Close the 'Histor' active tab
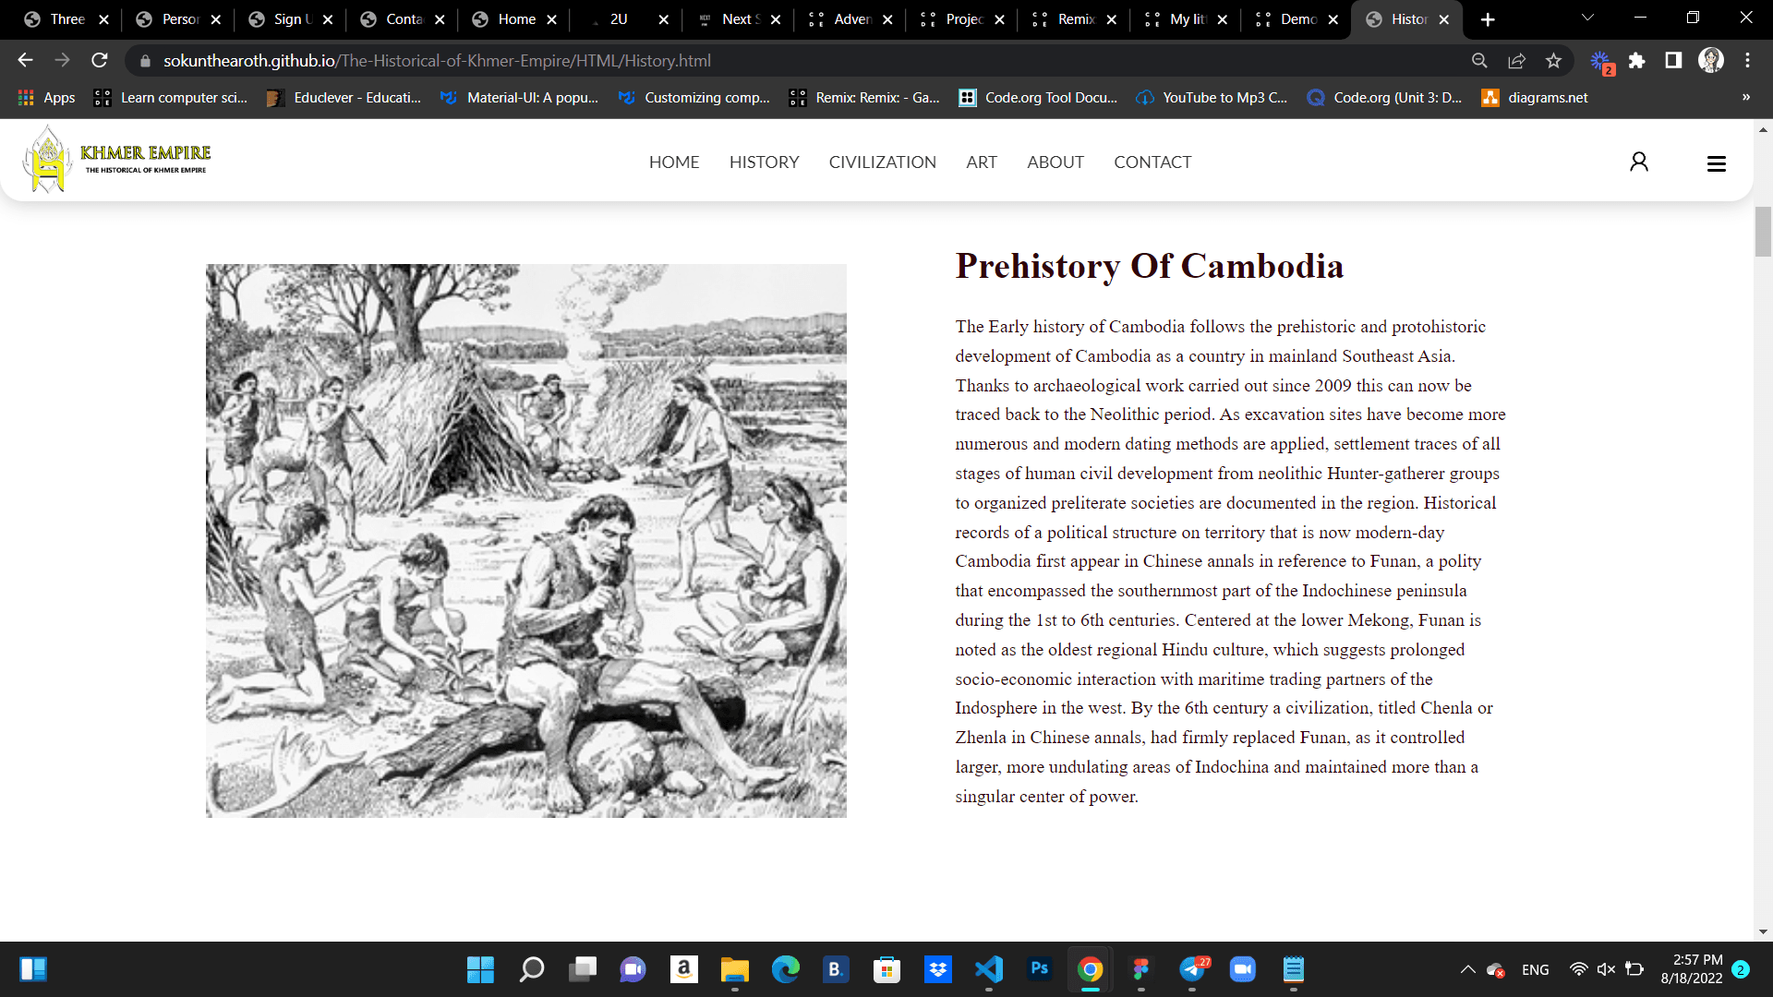The image size is (1773, 997). 1444,19
